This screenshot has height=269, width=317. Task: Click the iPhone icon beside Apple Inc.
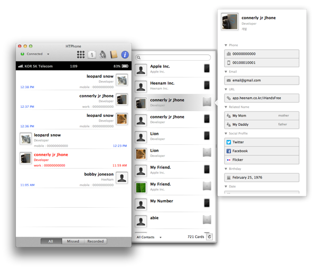pyautogui.click(x=207, y=69)
